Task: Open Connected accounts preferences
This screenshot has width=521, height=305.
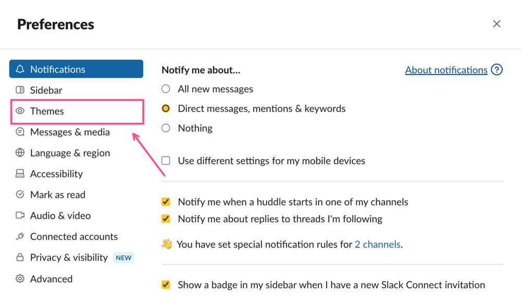Action: tap(74, 236)
